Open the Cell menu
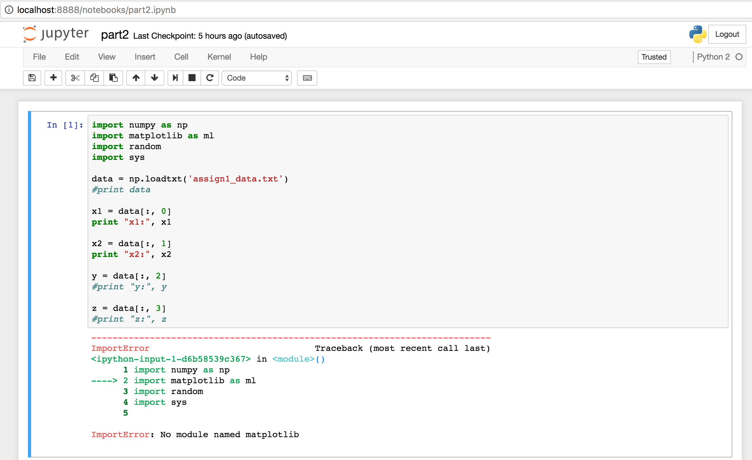The height and width of the screenshot is (460, 752). coord(181,57)
